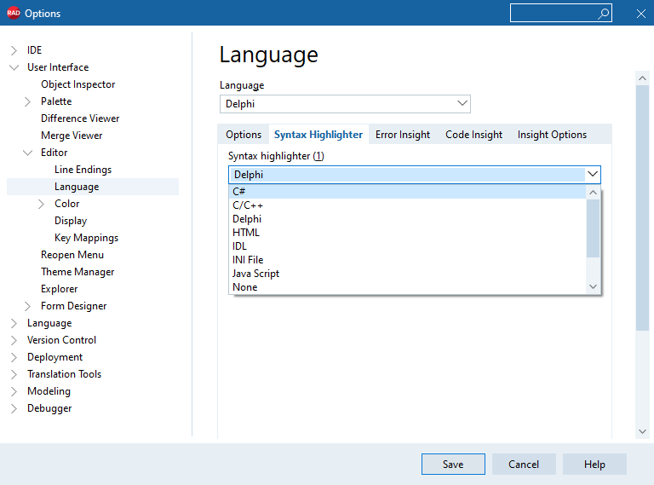Click the dropdown list scrollbar thumb

593,228
